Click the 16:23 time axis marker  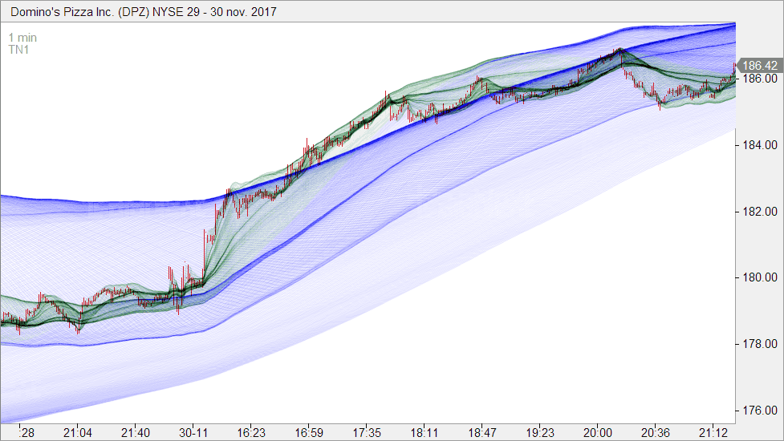[x=251, y=432]
